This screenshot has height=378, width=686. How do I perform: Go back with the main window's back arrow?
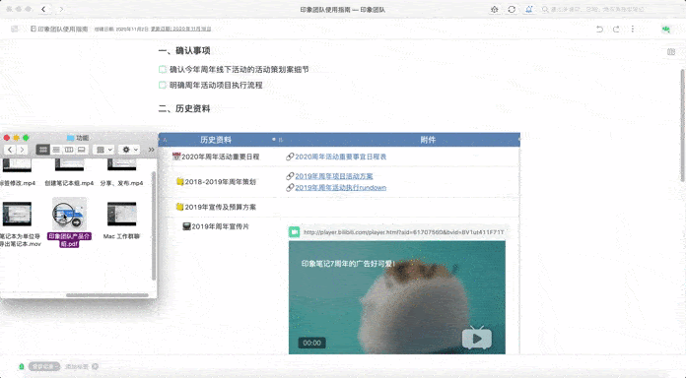point(43,9)
